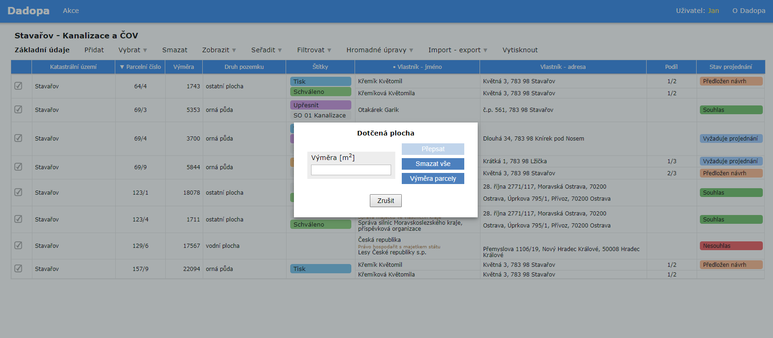Sort by Parcelní číslo column header
The image size is (773, 338).
point(141,67)
